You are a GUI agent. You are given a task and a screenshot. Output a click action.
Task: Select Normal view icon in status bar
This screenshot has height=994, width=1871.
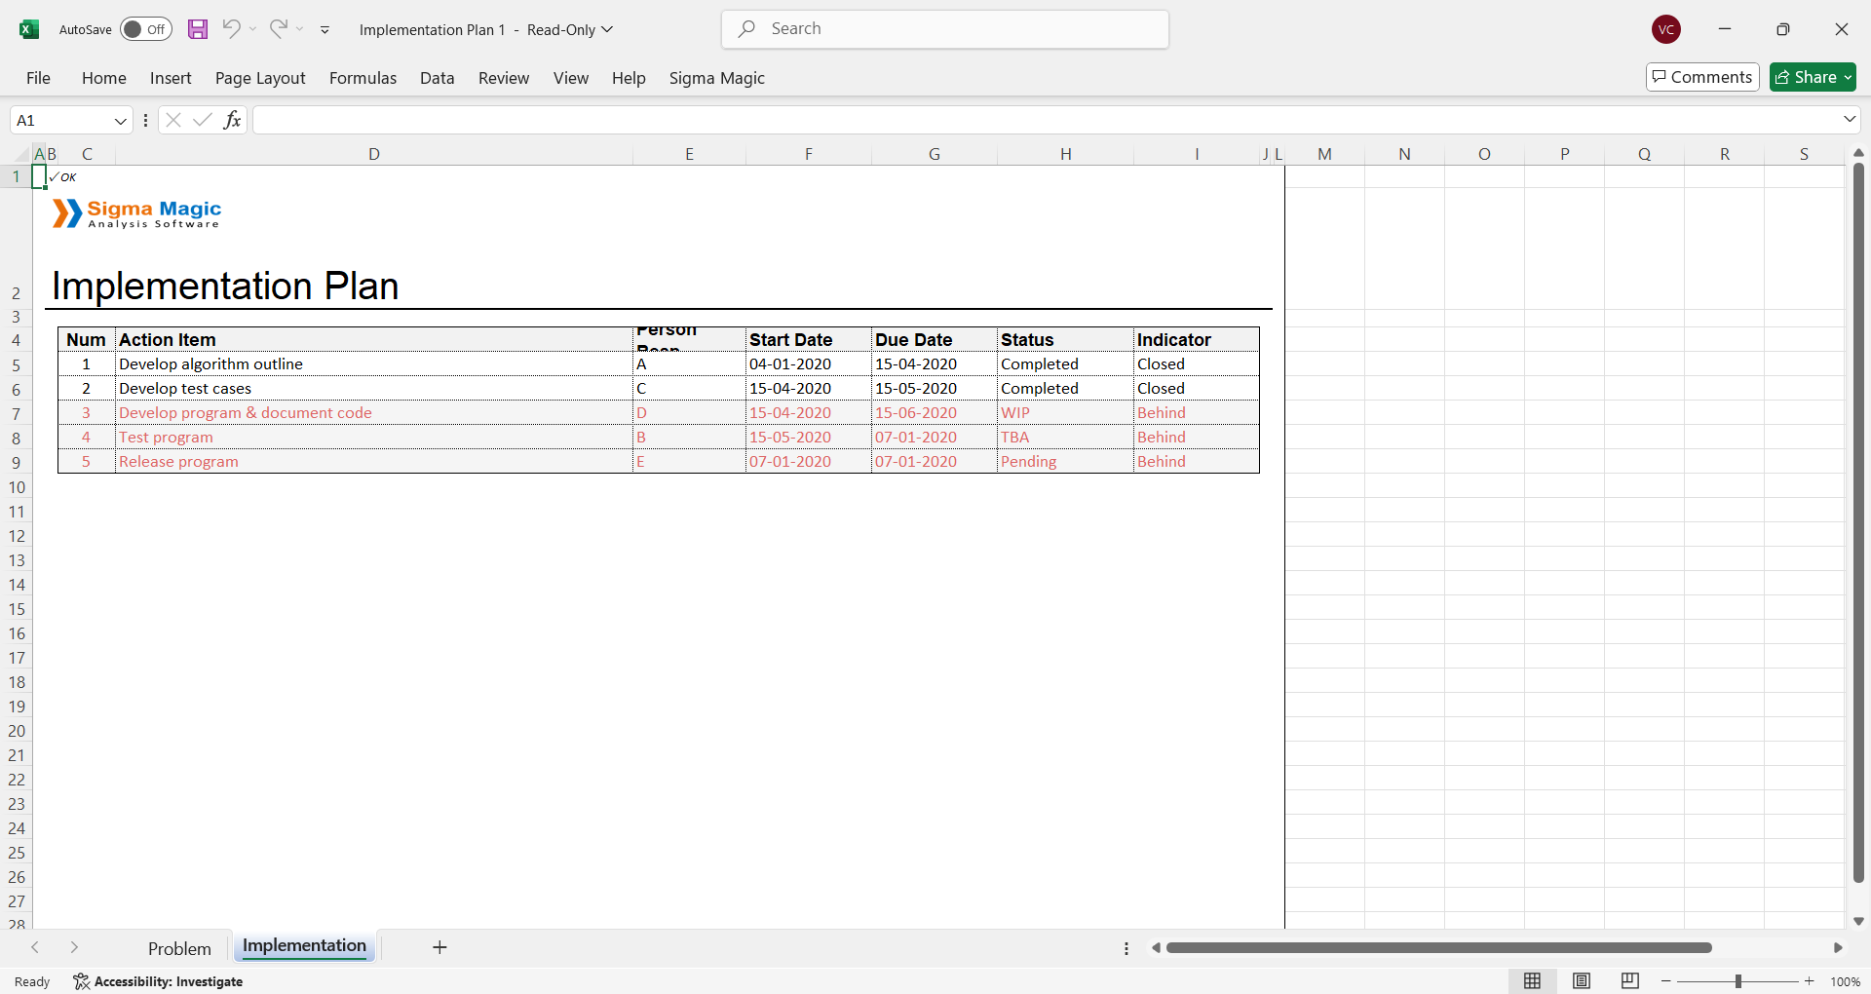pos(1532,981)
